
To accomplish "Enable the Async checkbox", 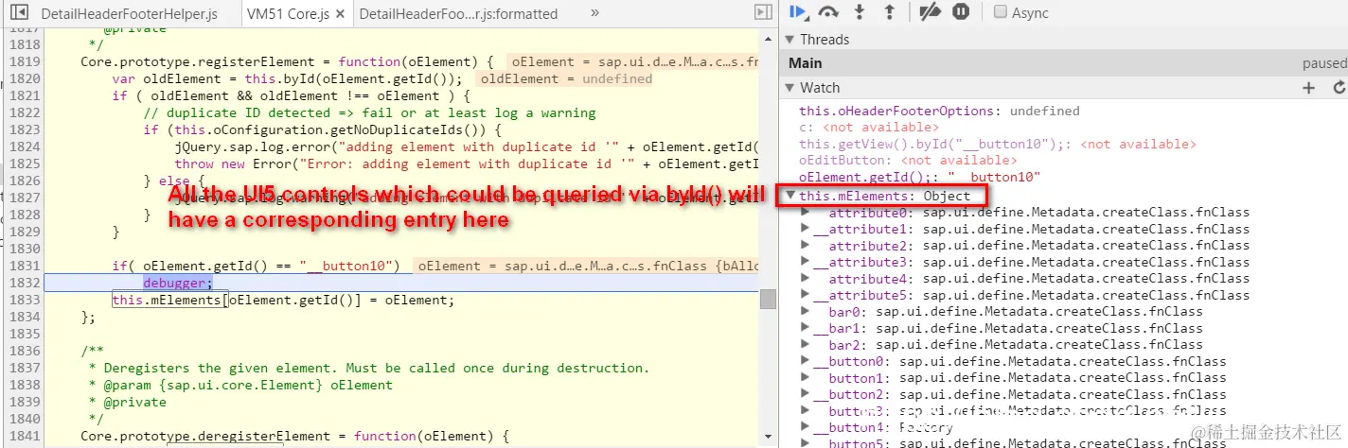I will (x=1000, y=12).
